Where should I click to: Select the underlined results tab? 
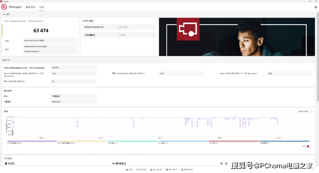pos(42,7)
